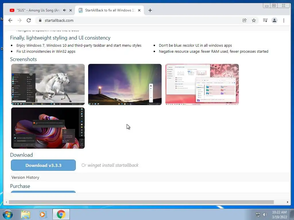
Task: Click the Purchase heading
Action: coord(20,186)
